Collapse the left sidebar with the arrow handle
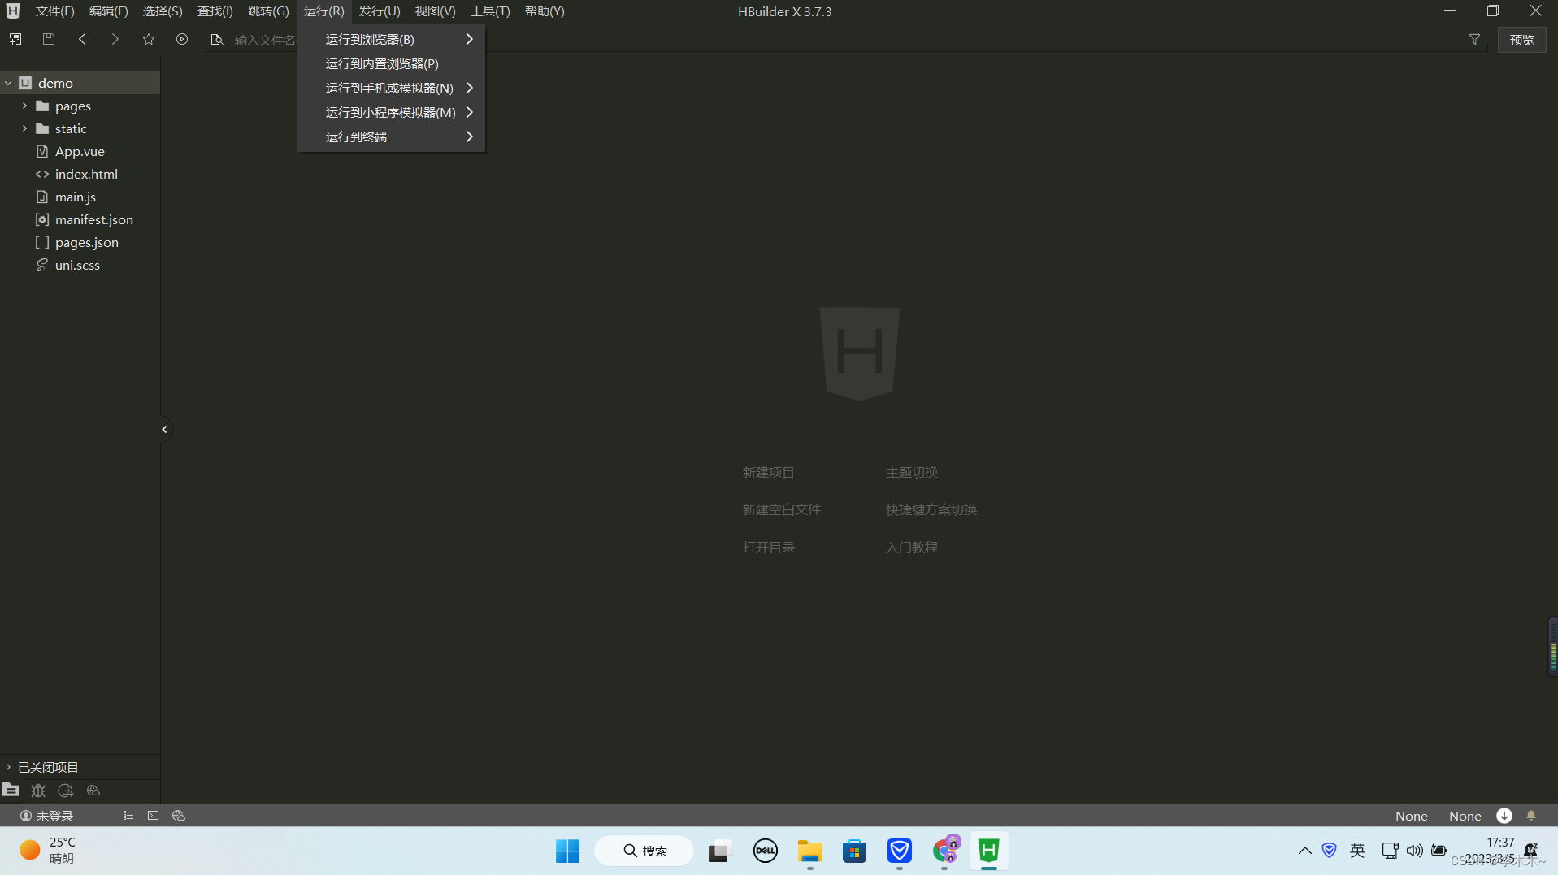The image size is (1558, 875). click(x=164, y=429)
